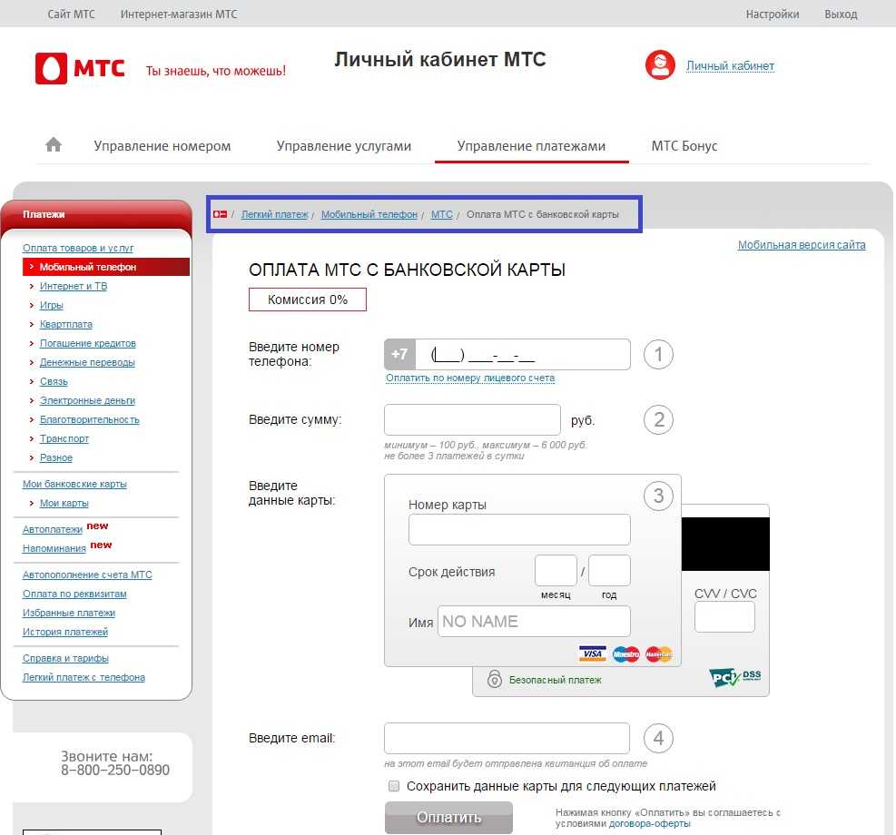The height and width of the screenshot is (835, 896).
Task: Open История платежей link
Action: 65,632
